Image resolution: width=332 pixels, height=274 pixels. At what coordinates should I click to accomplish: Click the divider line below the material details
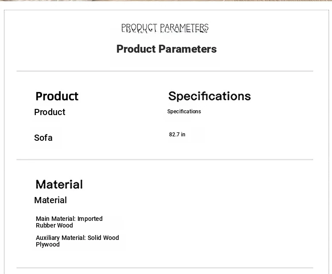tap(165, 268)
